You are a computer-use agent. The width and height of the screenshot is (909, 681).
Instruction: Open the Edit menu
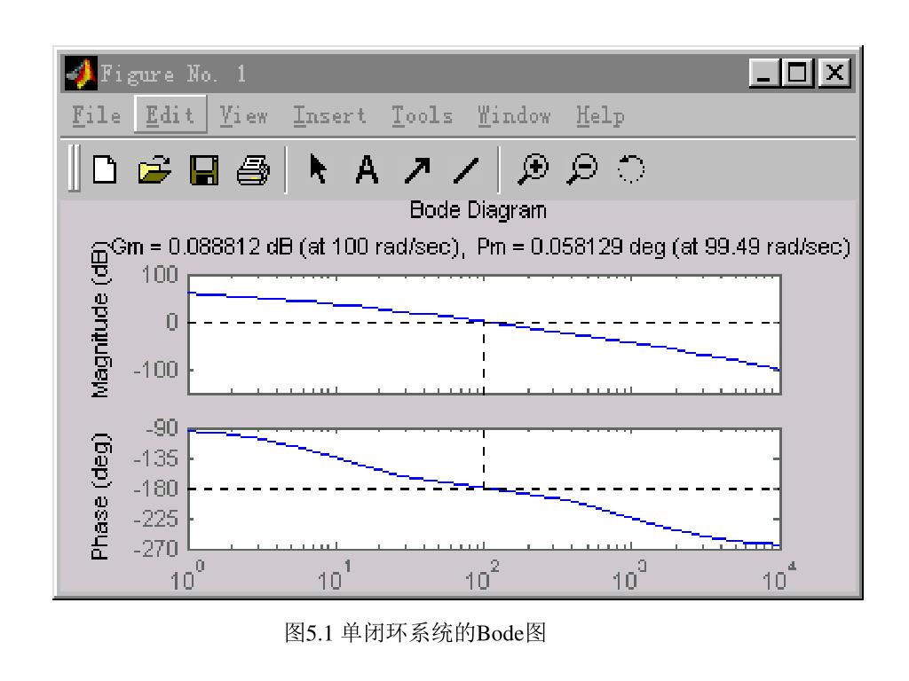pyautogui.click(x=170, y=115)
